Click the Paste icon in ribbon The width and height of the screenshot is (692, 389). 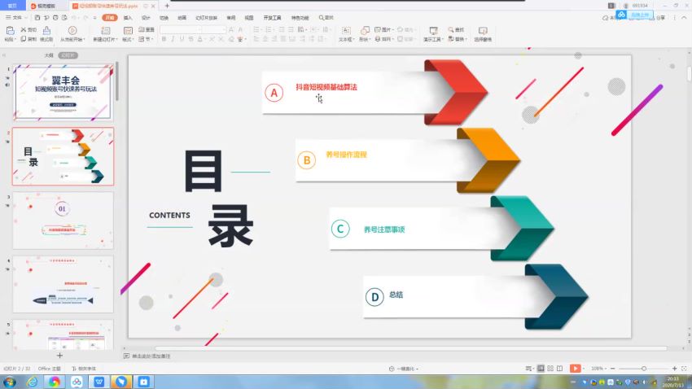10,30
